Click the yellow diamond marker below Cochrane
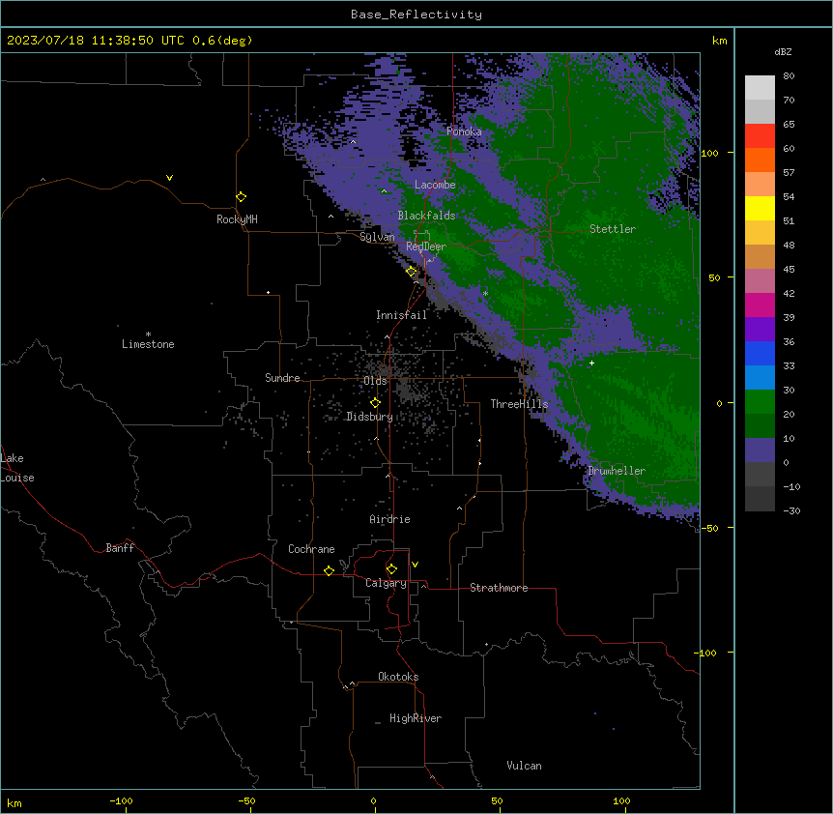The height and width of the screenshot is (814, 833). click(x=329, y=571)
